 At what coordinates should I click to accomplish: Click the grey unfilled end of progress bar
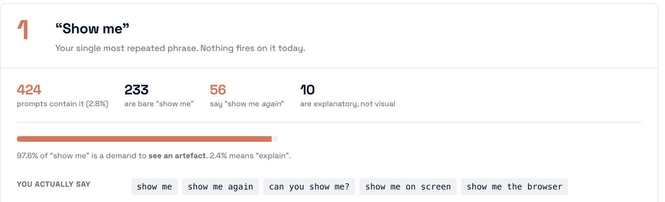click(x=275, y=139)
